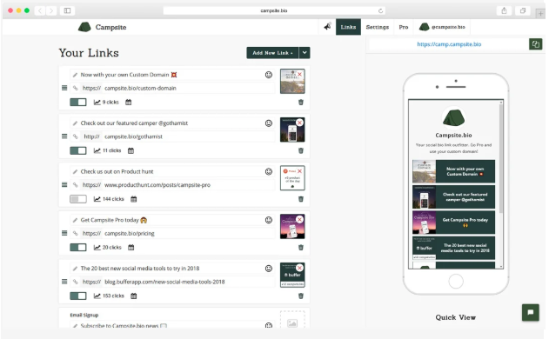Switch to the Links tab
Viewport: 549px width, 339px height.
(348, 27)
